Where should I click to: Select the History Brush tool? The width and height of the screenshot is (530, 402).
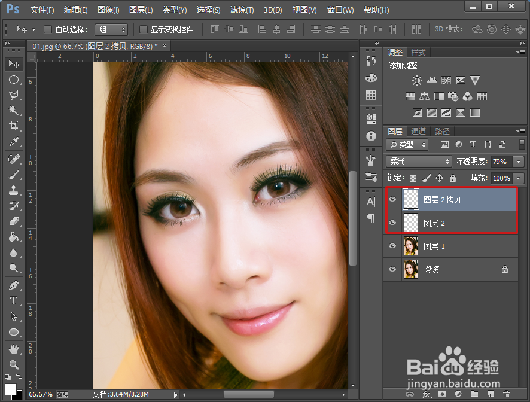(14, 206)
